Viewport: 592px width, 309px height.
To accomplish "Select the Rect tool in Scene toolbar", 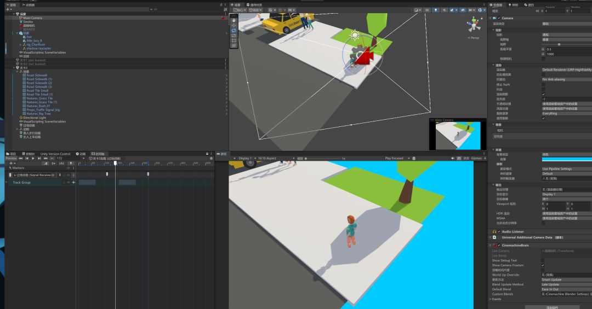I will (x=234, y=40).
